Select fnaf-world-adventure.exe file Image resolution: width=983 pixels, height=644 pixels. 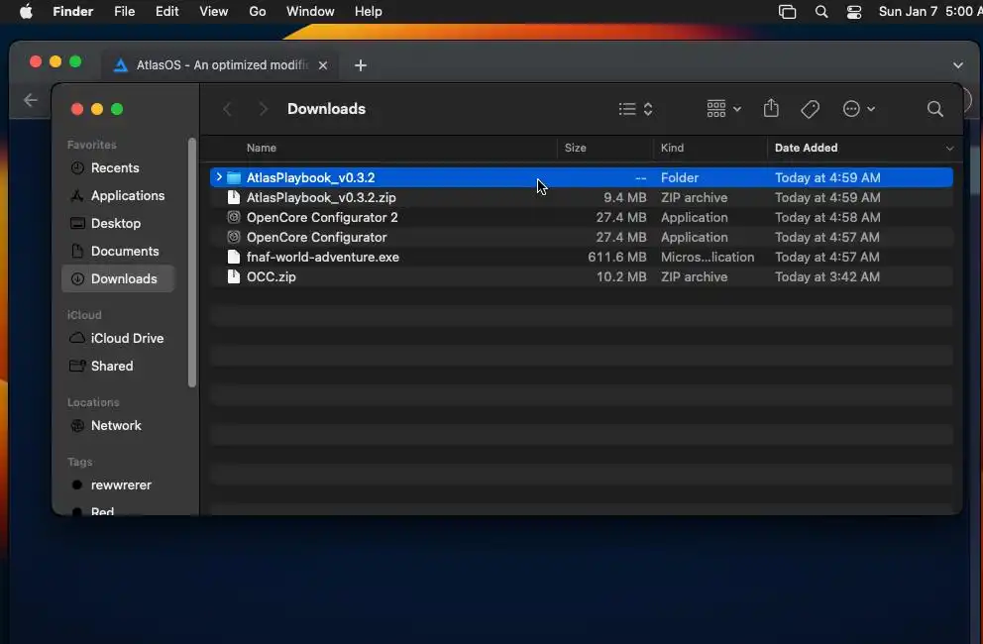click(x=581, y=257)
